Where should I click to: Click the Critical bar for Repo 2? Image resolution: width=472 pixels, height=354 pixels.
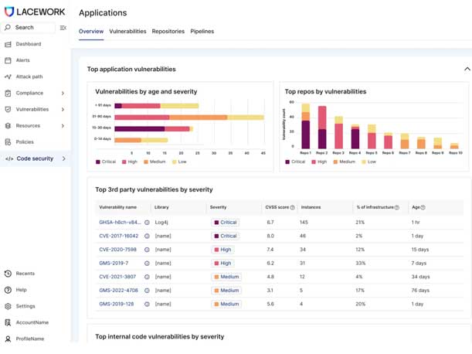pos(322,138)
